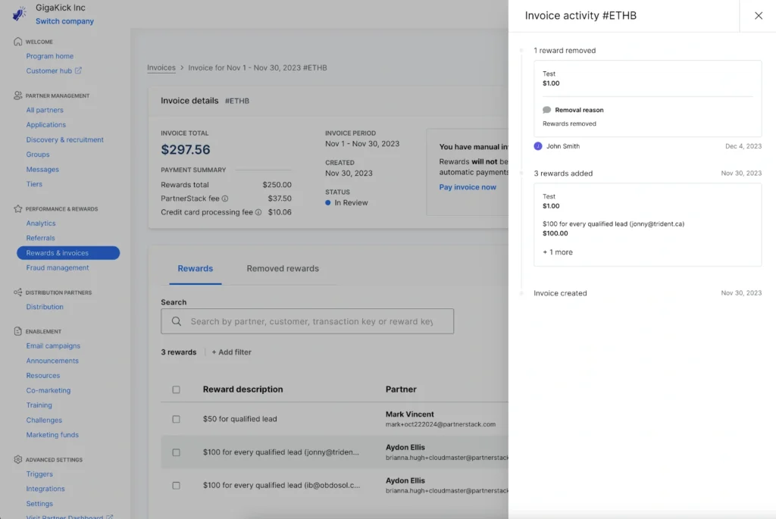Click the $297.56 invoice total
The height and width of the screenshot is (519, 776).
click(185, 149)
